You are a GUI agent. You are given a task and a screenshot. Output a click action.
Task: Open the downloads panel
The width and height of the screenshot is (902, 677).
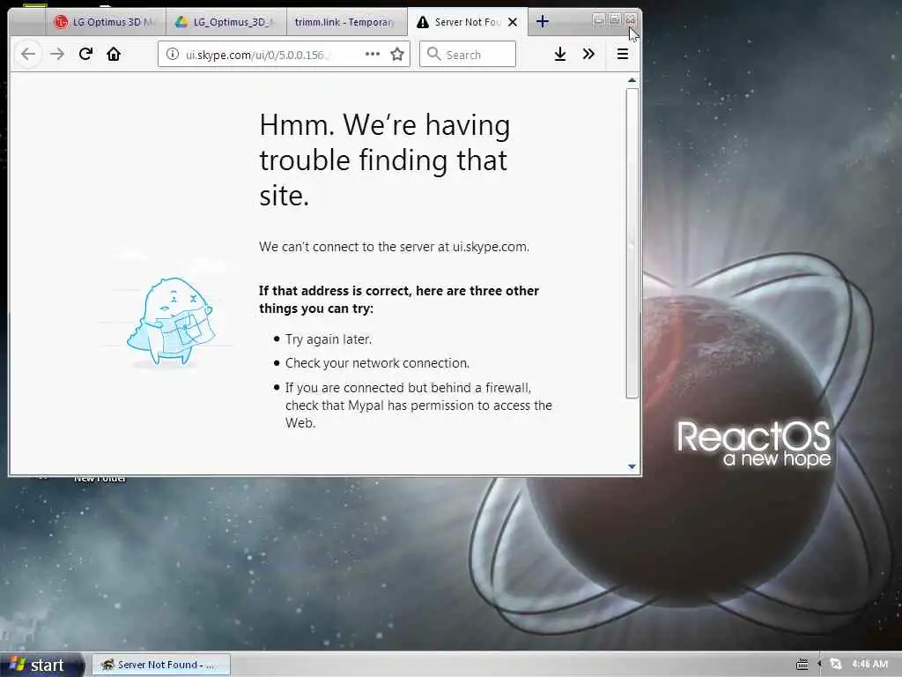559,54
